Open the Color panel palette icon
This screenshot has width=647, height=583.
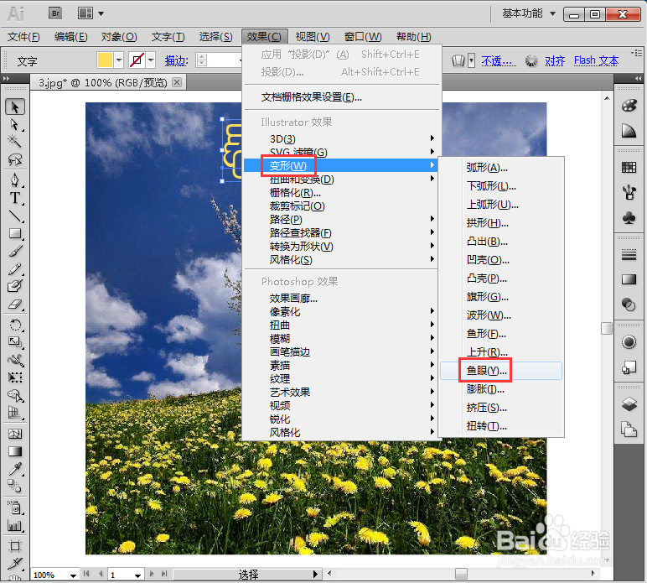pos(629,106)
